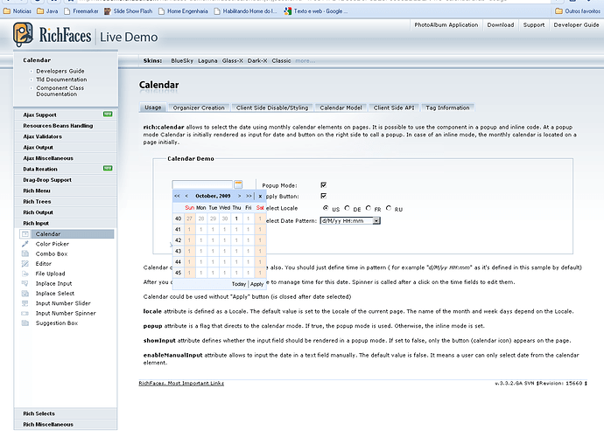Open the Slide Show Flash bookmark
604x437 pixels.
129,11
